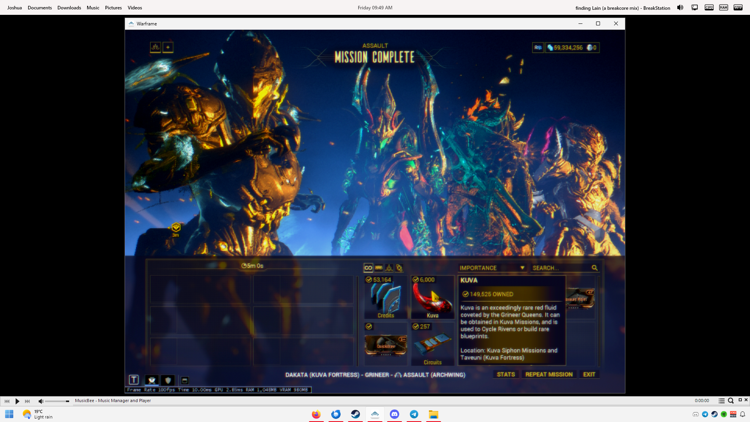Select the lotus-figure filter icon in rewards
The width and height of the screenshot is (750, 422).
click(x=389, y=268)
